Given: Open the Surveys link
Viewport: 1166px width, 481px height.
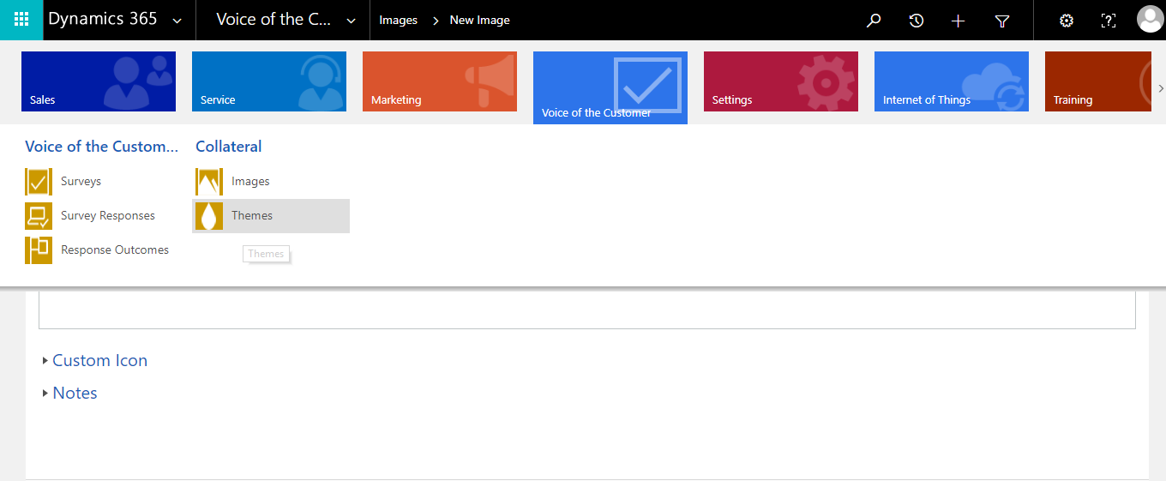Looking at the screenshot, I should (81, 182).
